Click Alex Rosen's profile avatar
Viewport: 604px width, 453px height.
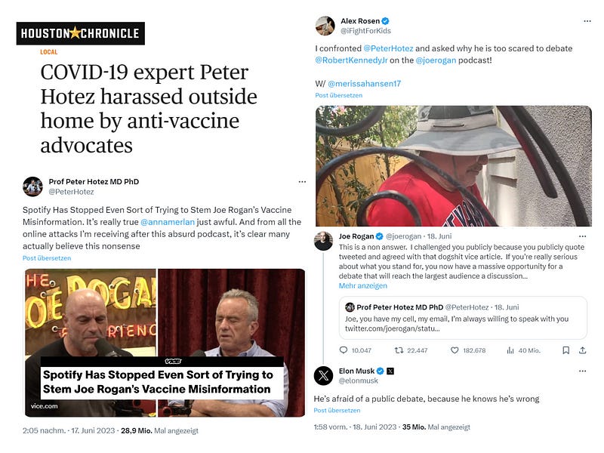click(x=325, y=26)
